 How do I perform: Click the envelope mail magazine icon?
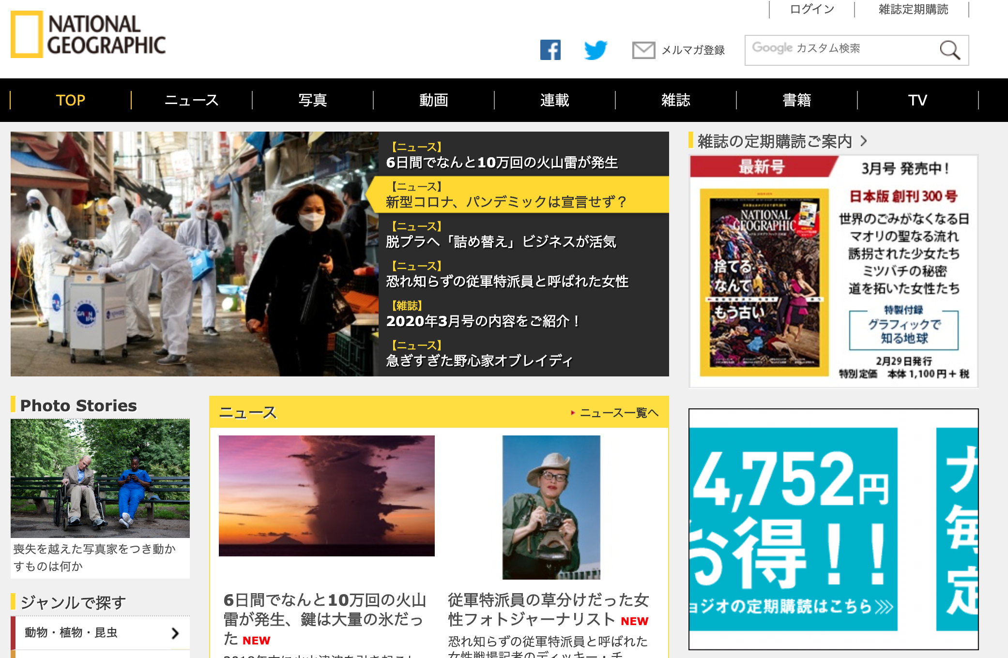pos(644,50)
